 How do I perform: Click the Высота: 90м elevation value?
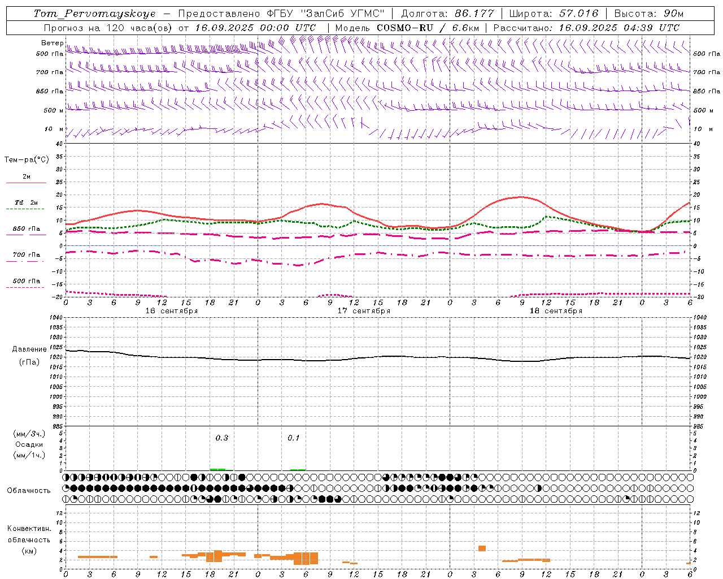click(x=649, y=14)
